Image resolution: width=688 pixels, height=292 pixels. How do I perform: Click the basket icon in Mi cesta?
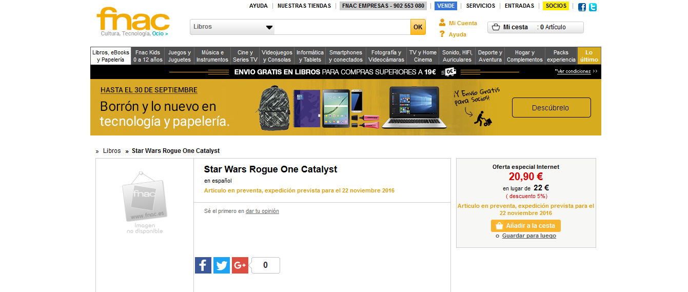[x=496, y=27]
